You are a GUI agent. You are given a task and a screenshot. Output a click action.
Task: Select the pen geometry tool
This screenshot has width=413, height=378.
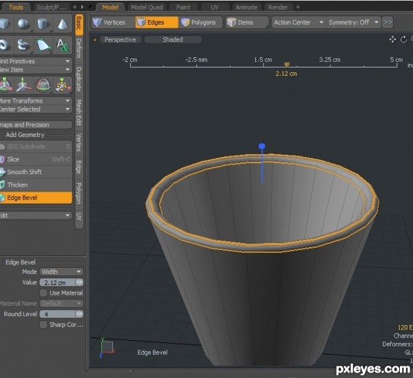pos(43,45)
